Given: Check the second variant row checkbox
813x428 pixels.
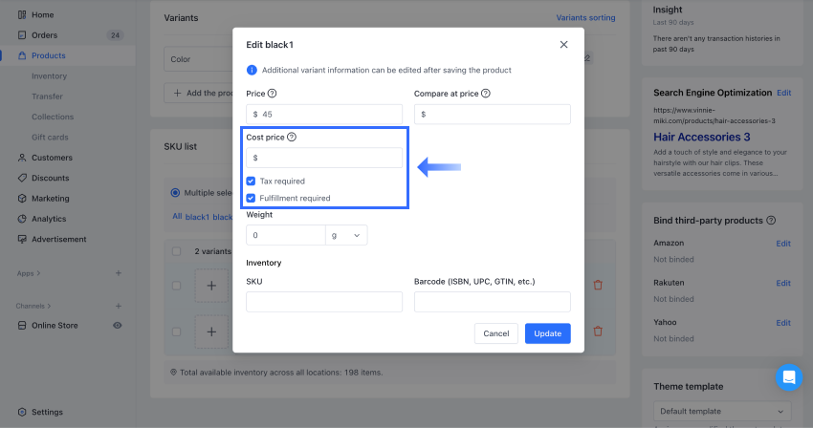Looking at the screenshot, I should (176, 332).
